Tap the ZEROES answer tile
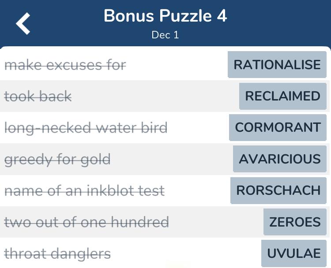 pyautogui.click(x=295, y=222)
